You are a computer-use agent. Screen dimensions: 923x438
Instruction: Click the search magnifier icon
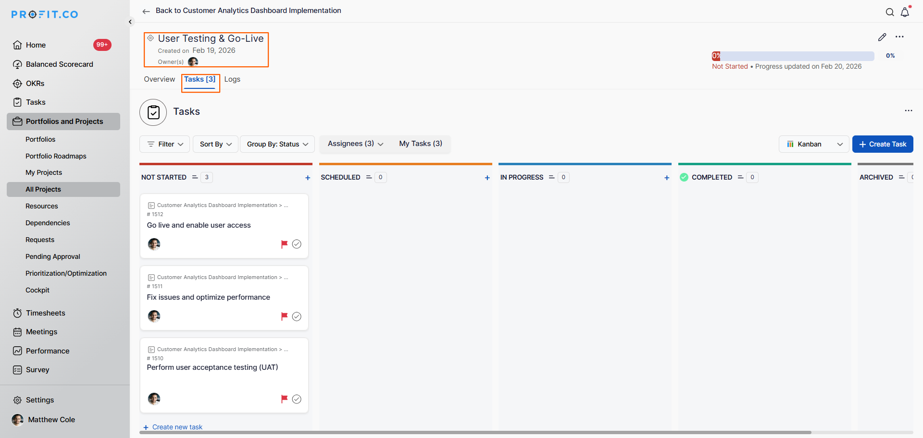coord(890,12)
